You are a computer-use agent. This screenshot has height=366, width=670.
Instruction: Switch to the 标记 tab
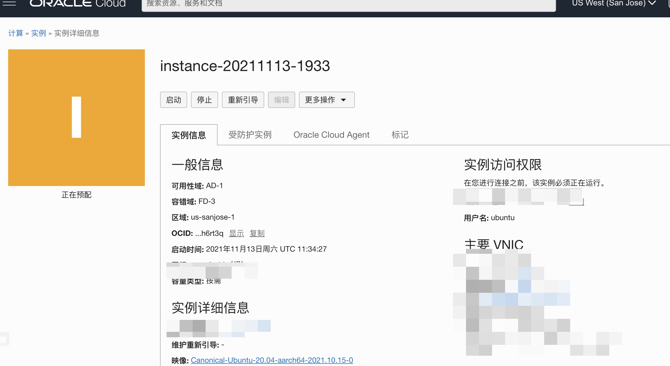coord(400,135)
